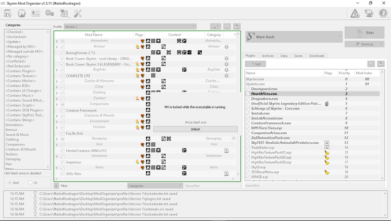Click the Unlock button

[x=195, y=129]
